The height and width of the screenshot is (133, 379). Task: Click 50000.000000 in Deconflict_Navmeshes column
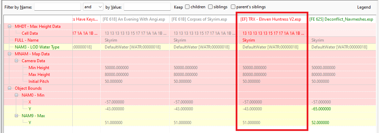pos(323,68)
